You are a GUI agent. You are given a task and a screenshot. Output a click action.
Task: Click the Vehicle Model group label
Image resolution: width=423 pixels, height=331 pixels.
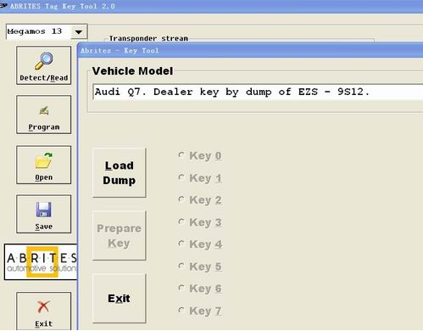point(132,71)
